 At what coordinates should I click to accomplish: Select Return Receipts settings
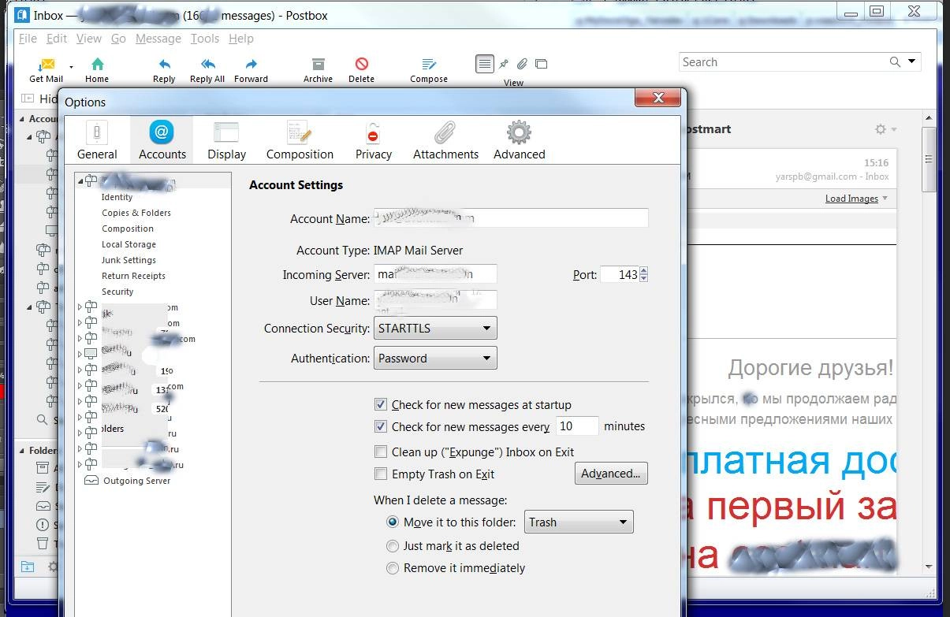coord(133,276)
